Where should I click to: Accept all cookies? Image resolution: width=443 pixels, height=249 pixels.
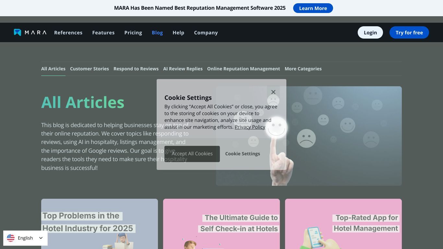[192, 154]
